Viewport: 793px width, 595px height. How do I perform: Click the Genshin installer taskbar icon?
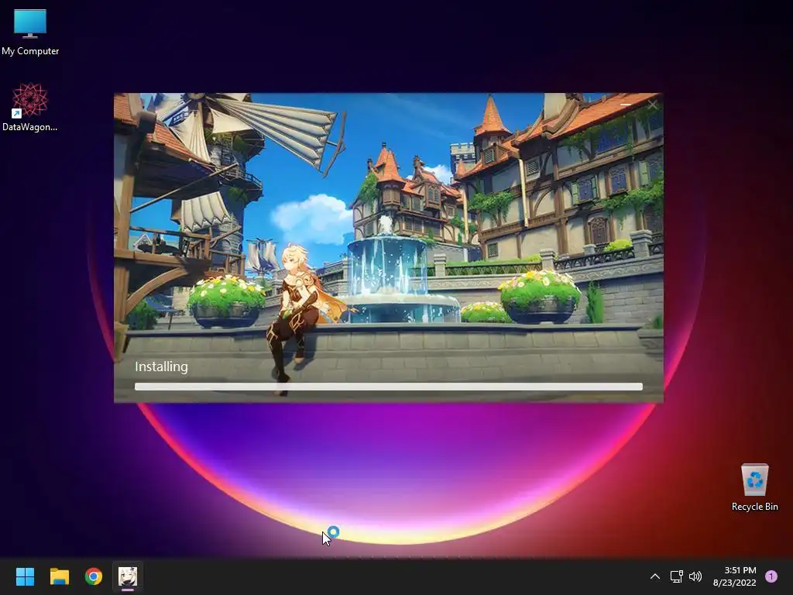click(x=128, y=576)
